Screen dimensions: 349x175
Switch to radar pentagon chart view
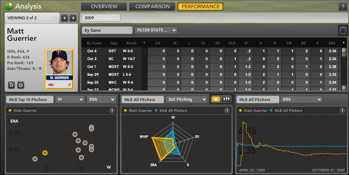coord(216,99)
